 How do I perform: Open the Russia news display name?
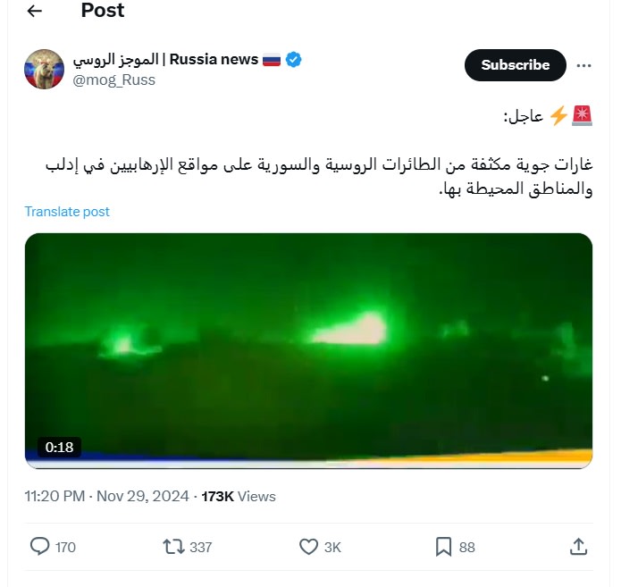click(x=165, y=59)
